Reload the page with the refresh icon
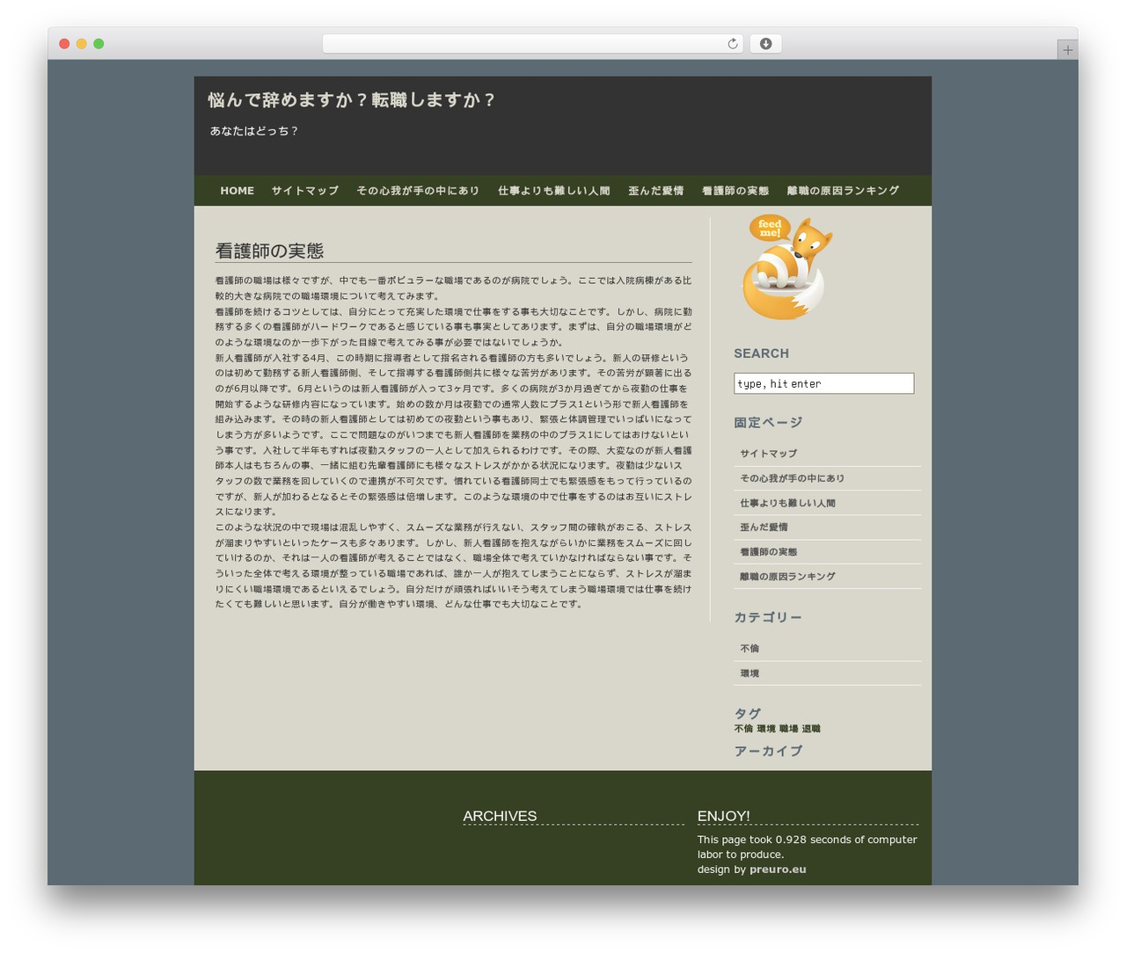Viewport: 1126px width, 953px height. [x=733, y=44]
